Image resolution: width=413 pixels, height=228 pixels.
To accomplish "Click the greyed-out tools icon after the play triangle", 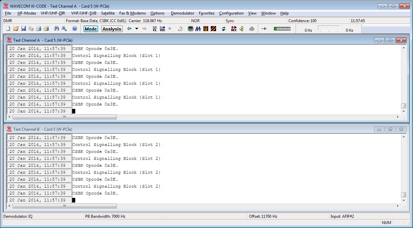I will coord(180,29).
